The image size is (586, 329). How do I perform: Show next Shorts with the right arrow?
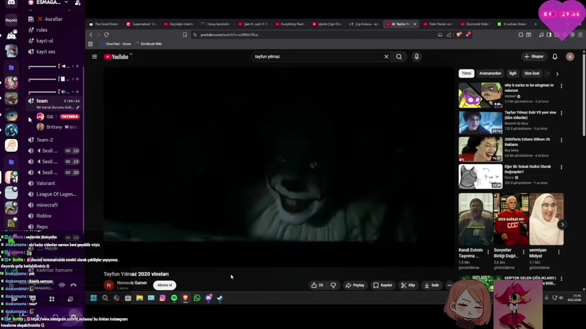pos(562,224)
